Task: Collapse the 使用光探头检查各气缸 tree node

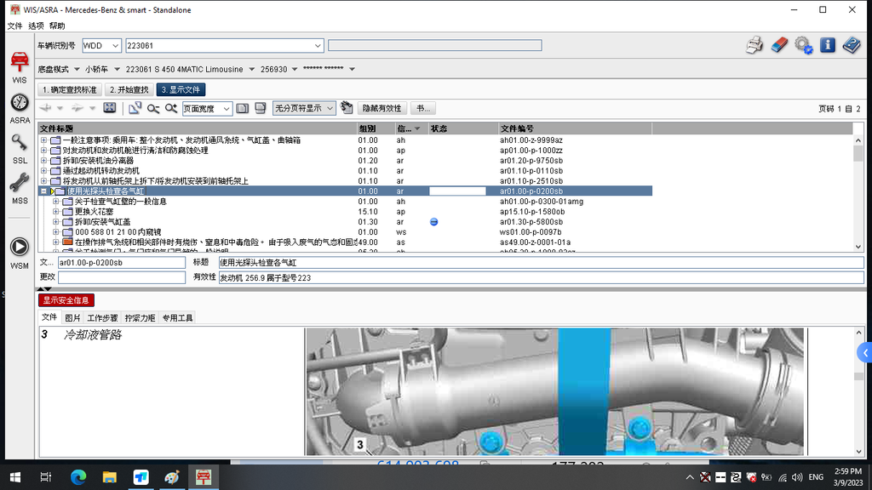Action: 43,191
